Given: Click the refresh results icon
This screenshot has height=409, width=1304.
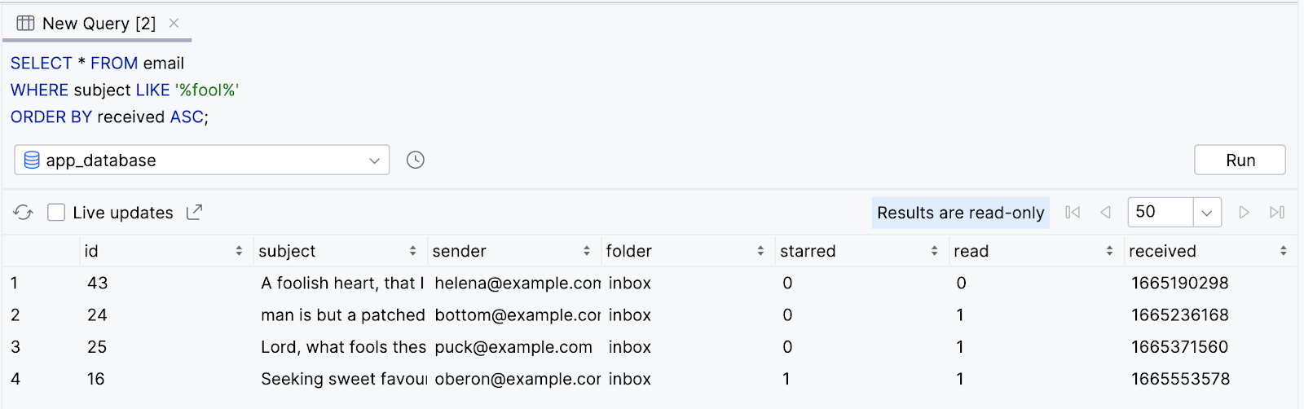Looking at the screenshot, I should [23, 213].
